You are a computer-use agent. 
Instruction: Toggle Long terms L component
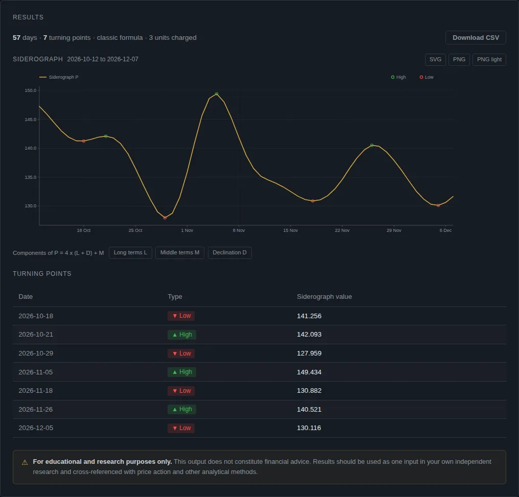pyautogui.click(x=130, y=252)
